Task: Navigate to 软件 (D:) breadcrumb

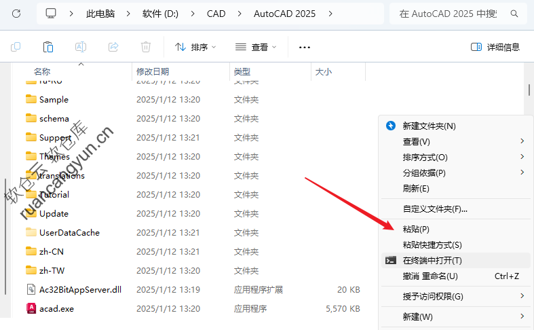Action: [160, 14]
